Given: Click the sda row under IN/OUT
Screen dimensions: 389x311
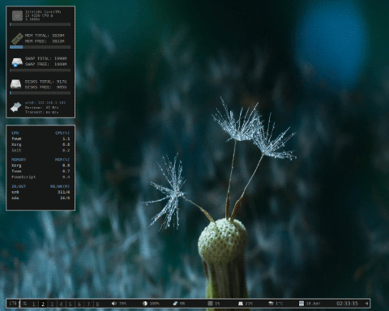Looking at the screenshot, I should point(40,198).
